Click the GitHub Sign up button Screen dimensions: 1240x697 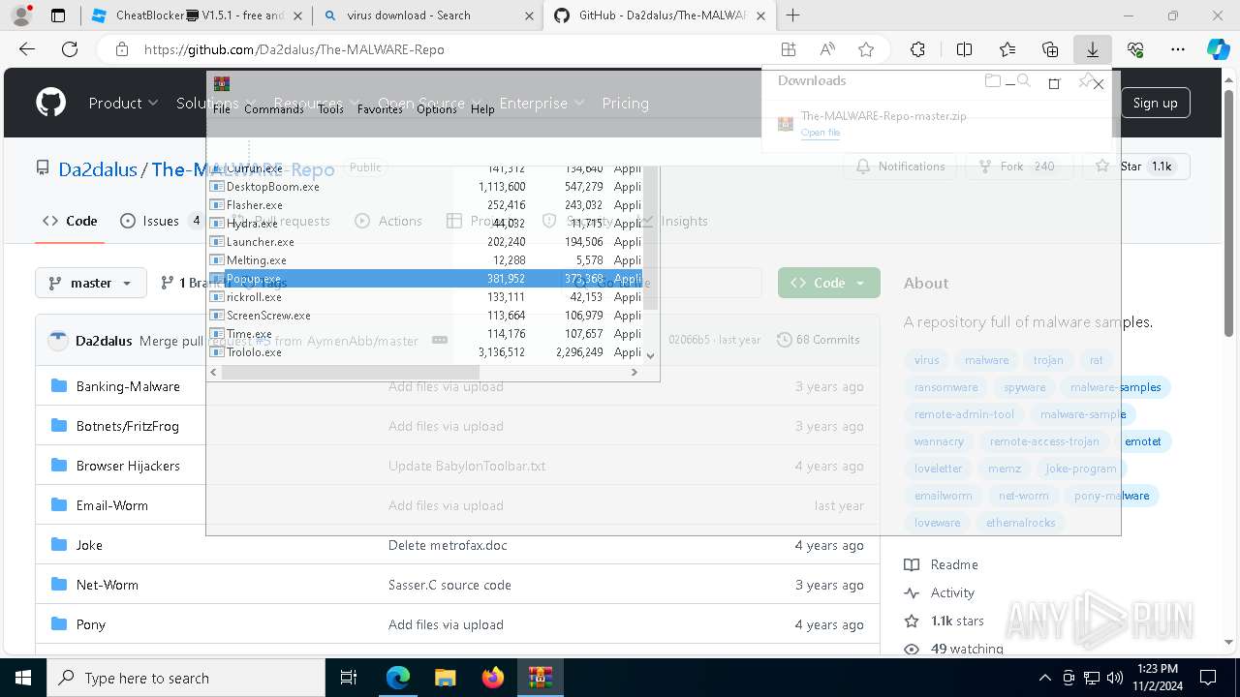click(1155, 103)
